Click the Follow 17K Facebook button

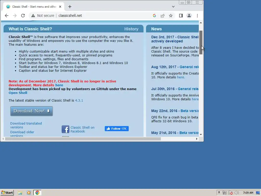coord(117,129)
